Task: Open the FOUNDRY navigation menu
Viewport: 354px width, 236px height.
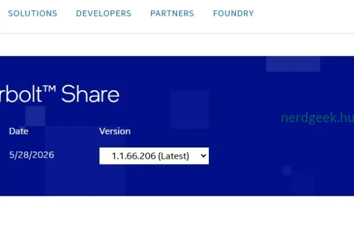Action: tap(234, 14)
